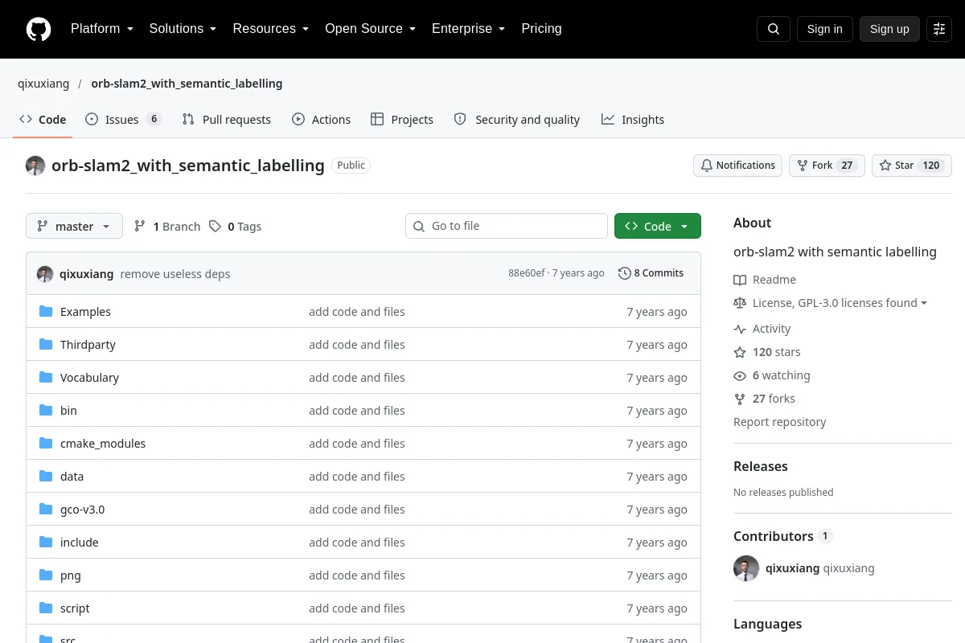Screen dimensions: 965x643
Task: Click the data folder icon
Action: point(46,477)
